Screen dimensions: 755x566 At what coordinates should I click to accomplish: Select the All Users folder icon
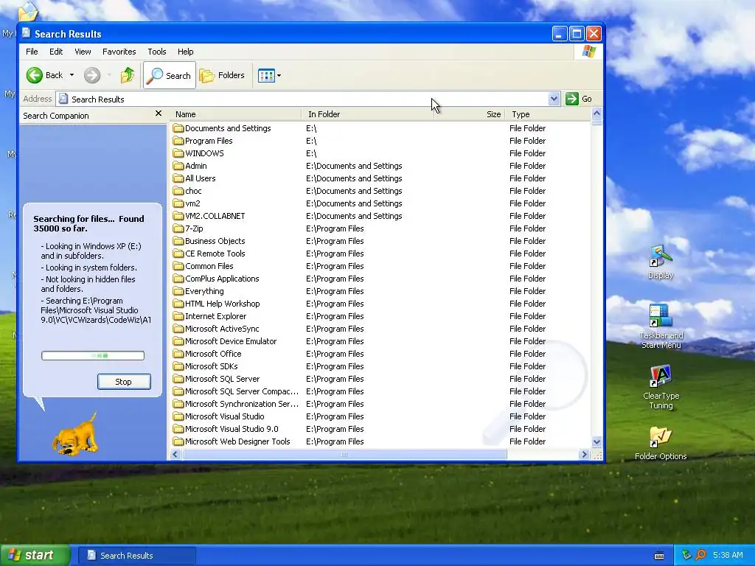[x=178, y=178]
